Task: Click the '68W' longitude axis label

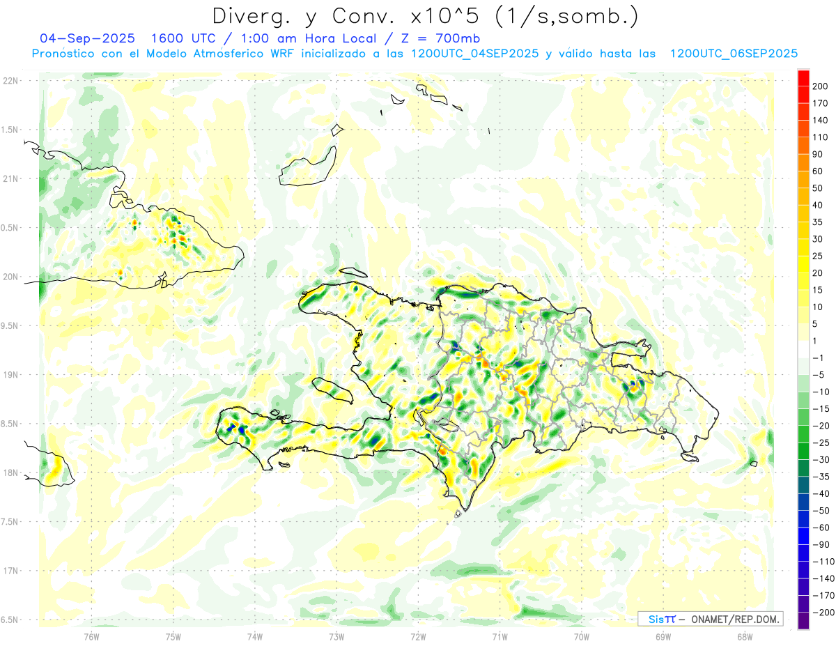Action: [x=745, y=636]
